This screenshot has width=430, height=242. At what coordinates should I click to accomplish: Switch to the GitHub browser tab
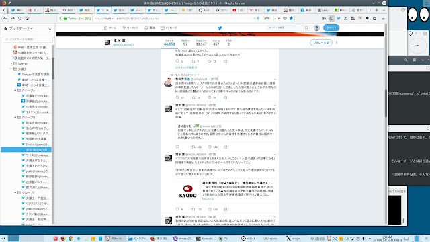pyautogui.click(x=205, y=10)
